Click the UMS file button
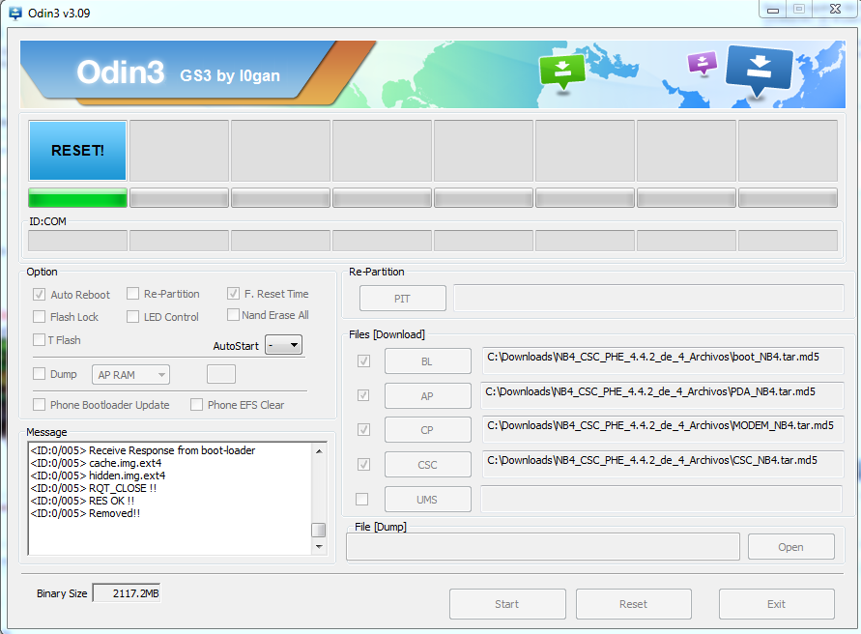Viewport: 861px width, 634px height. (x=428, y=499)
